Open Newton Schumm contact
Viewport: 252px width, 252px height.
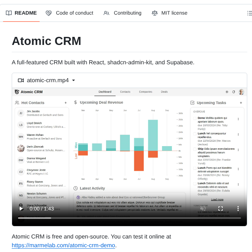(42, 195)
